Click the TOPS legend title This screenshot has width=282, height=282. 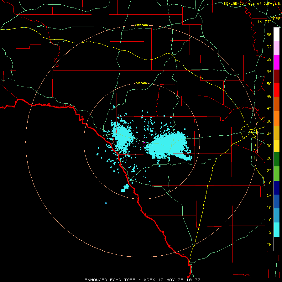pyautogui.click(x=275, y=19)
